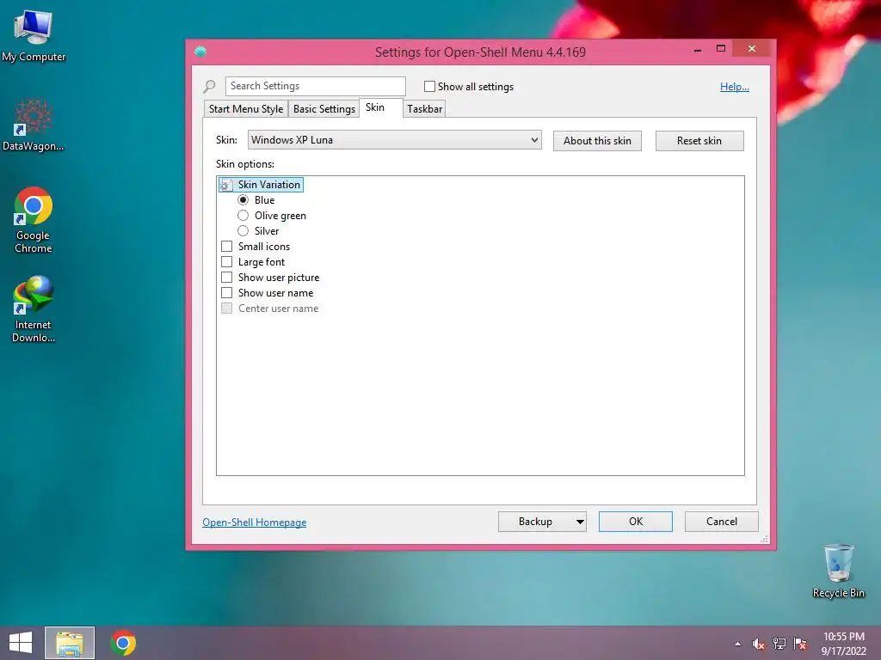Viewport: 881px width, 660px height.
Task: Click the Open-Shell title bar icon
Action: (x=200, y=52)
